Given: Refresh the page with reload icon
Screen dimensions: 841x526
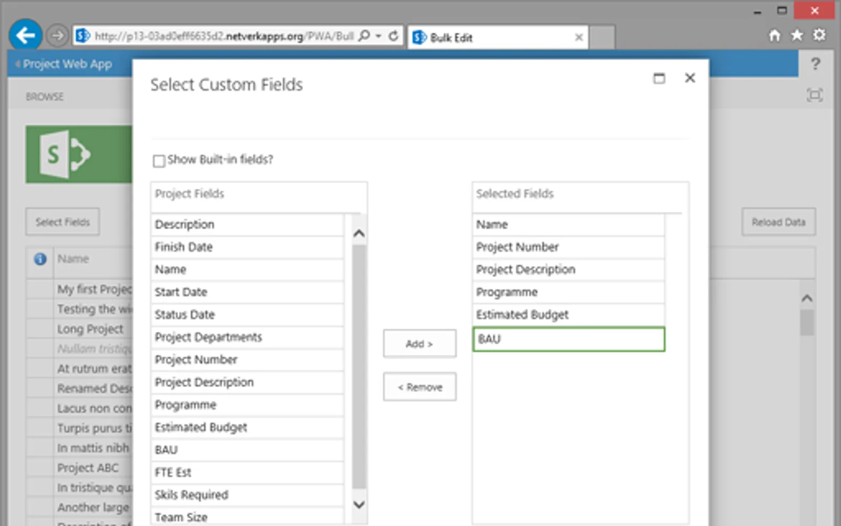Looking at the screenshot, I should [x=393, y=36].
